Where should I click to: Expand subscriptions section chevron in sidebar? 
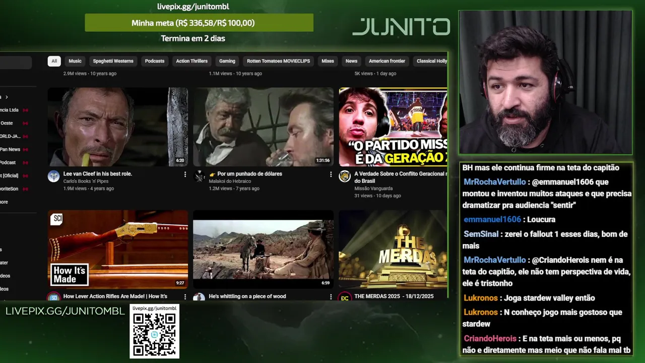click(7, 97)
